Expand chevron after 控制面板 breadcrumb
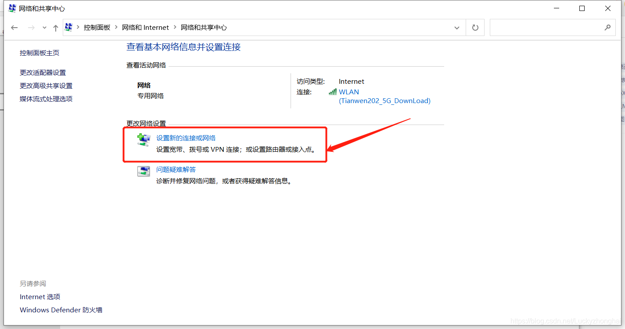The height and width of the screenshot is (329, 625). 116,27
